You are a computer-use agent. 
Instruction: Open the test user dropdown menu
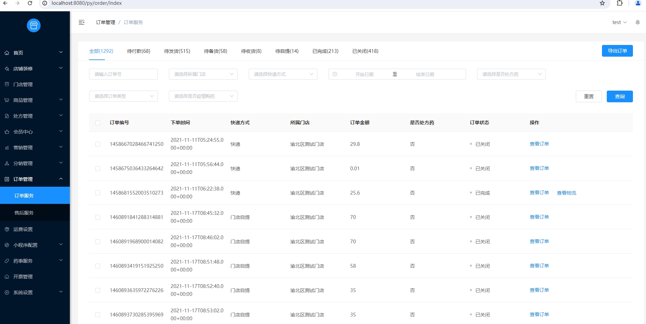(620, 22)
